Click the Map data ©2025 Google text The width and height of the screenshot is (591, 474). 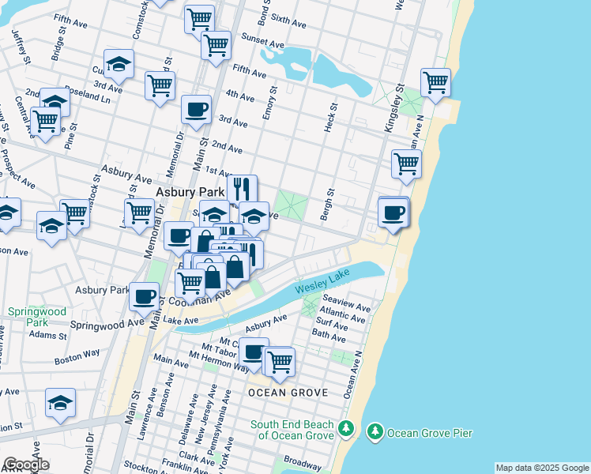click(x=541, y=468)
